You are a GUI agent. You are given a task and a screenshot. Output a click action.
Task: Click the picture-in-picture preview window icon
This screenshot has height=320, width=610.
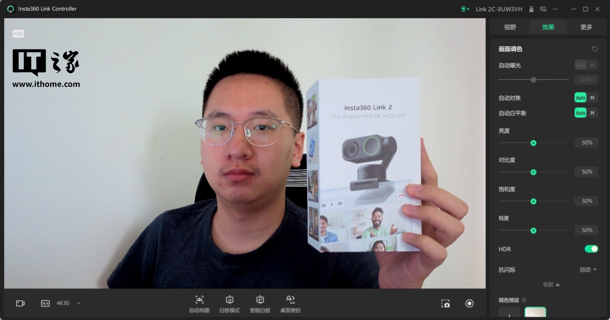click(x=543, y=9)
